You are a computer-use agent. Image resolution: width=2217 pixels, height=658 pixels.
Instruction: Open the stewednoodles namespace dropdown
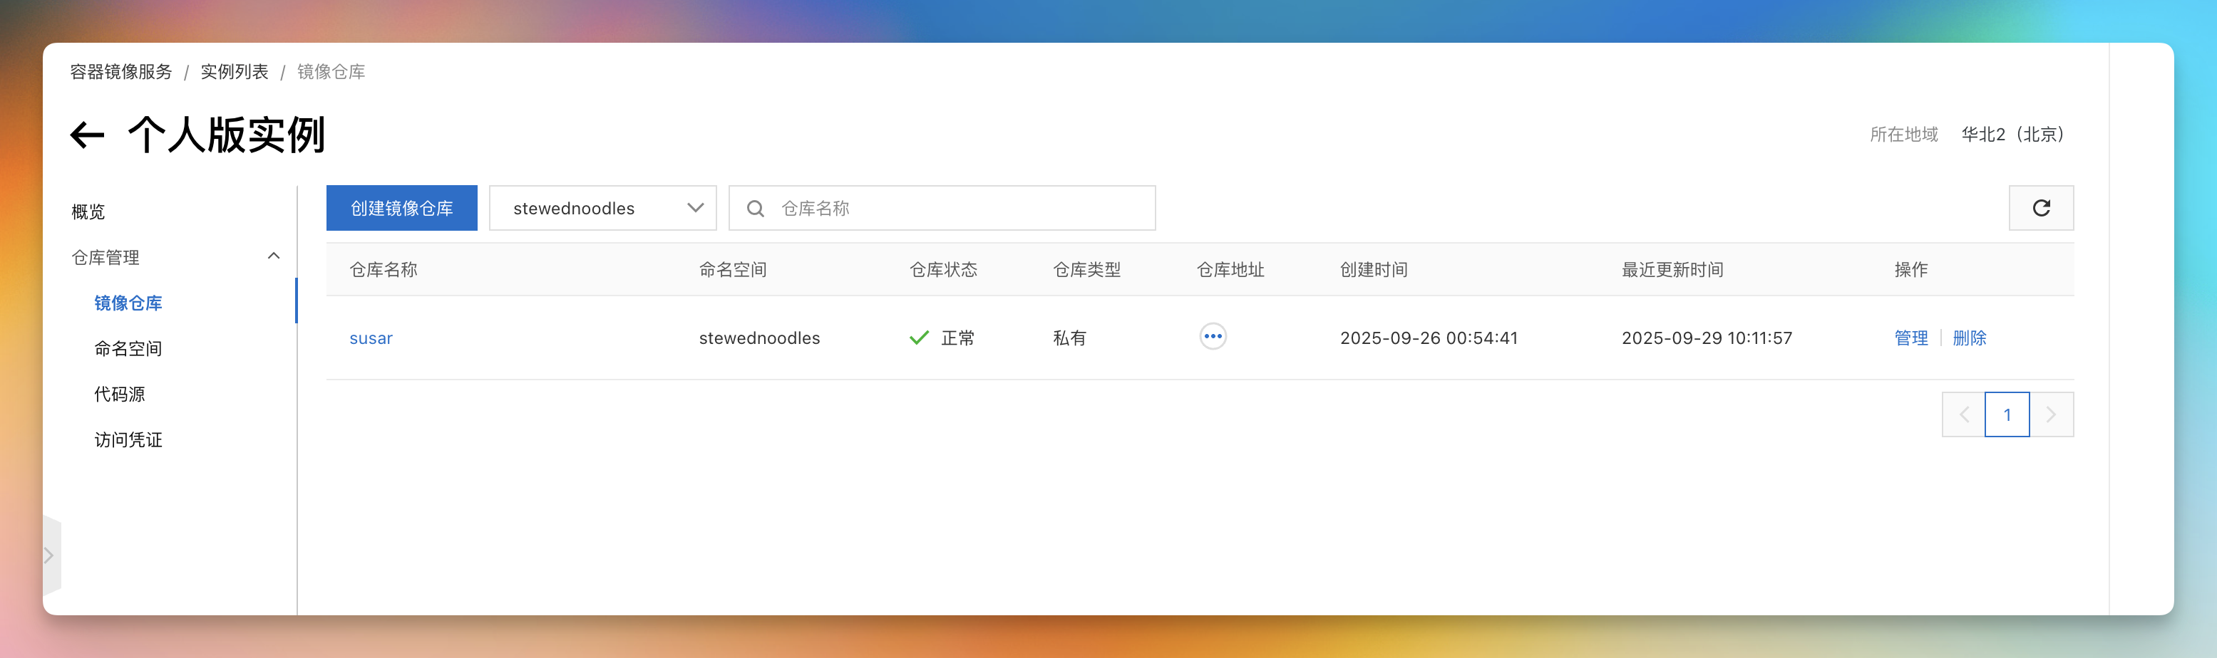point(602,207)
